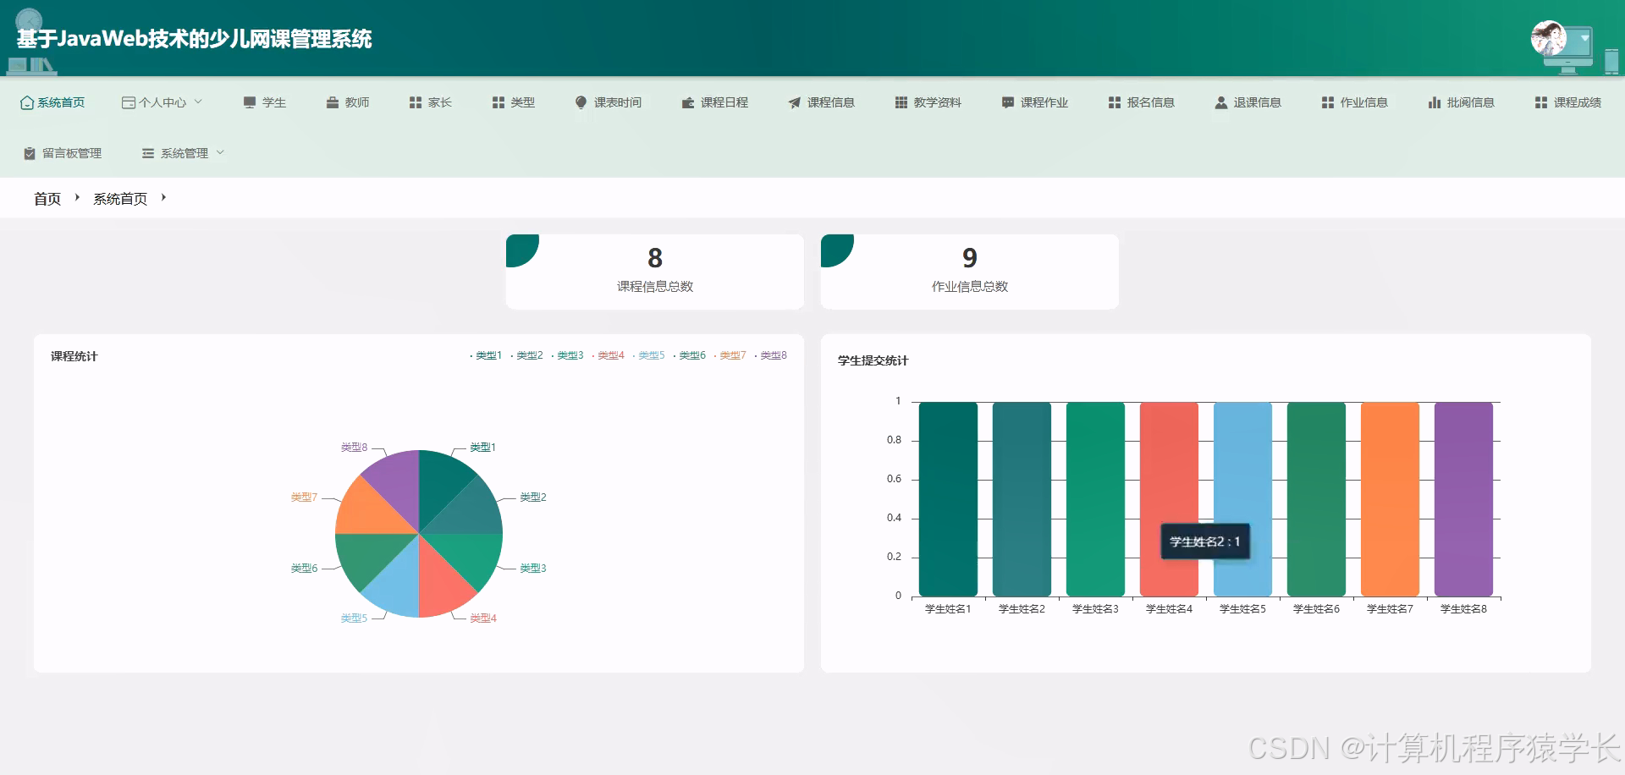The width and height of the screenshot is (1625, 775).
Task: Expand the 个人中心 dropdown menu
Action: [162, 102]
